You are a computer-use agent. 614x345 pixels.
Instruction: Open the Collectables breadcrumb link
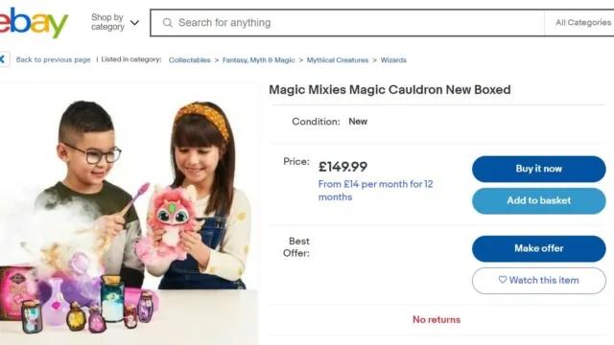click(190, 59)
